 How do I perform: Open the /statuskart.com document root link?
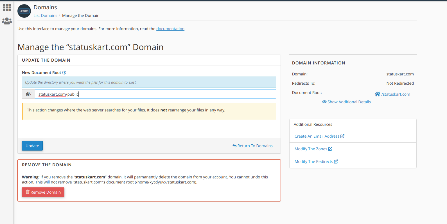[x=396, y=94]
